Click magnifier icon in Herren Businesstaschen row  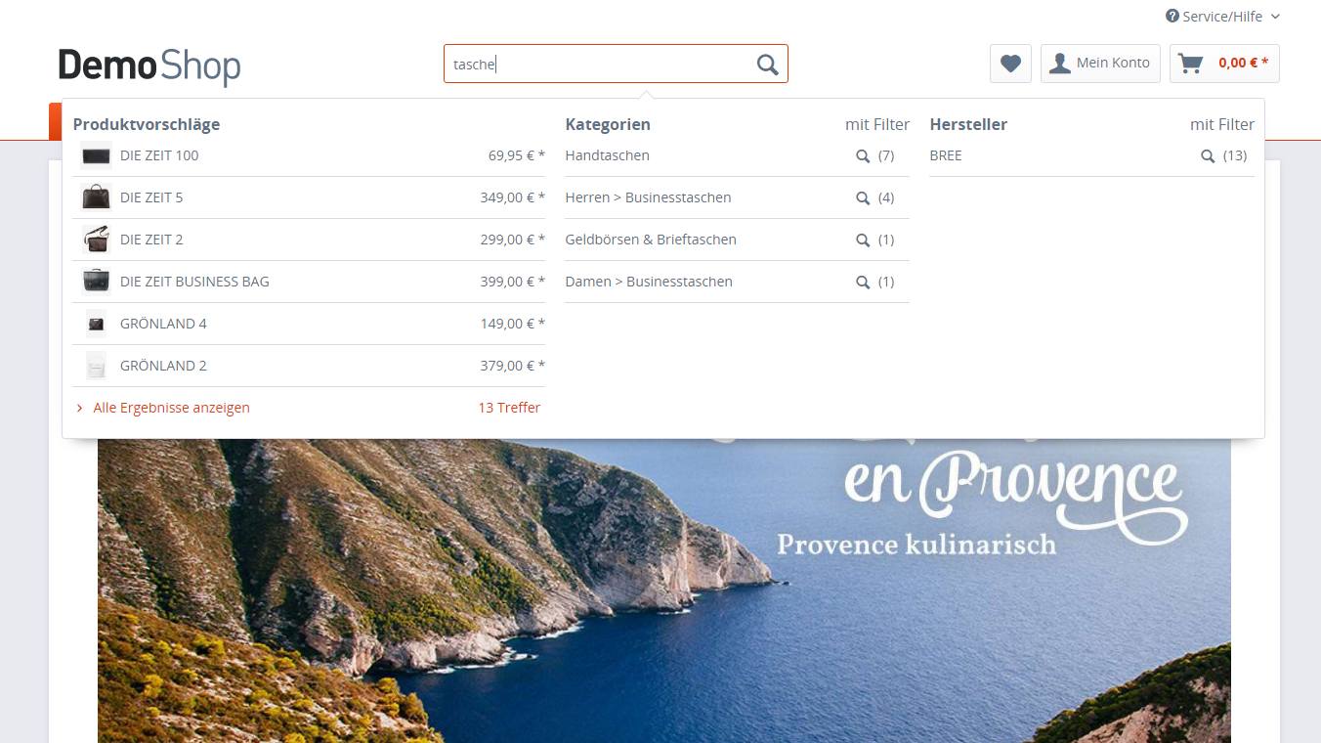tap(863, 198)
